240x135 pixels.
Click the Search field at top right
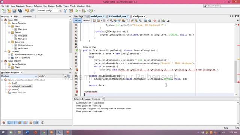click(222, 6)
